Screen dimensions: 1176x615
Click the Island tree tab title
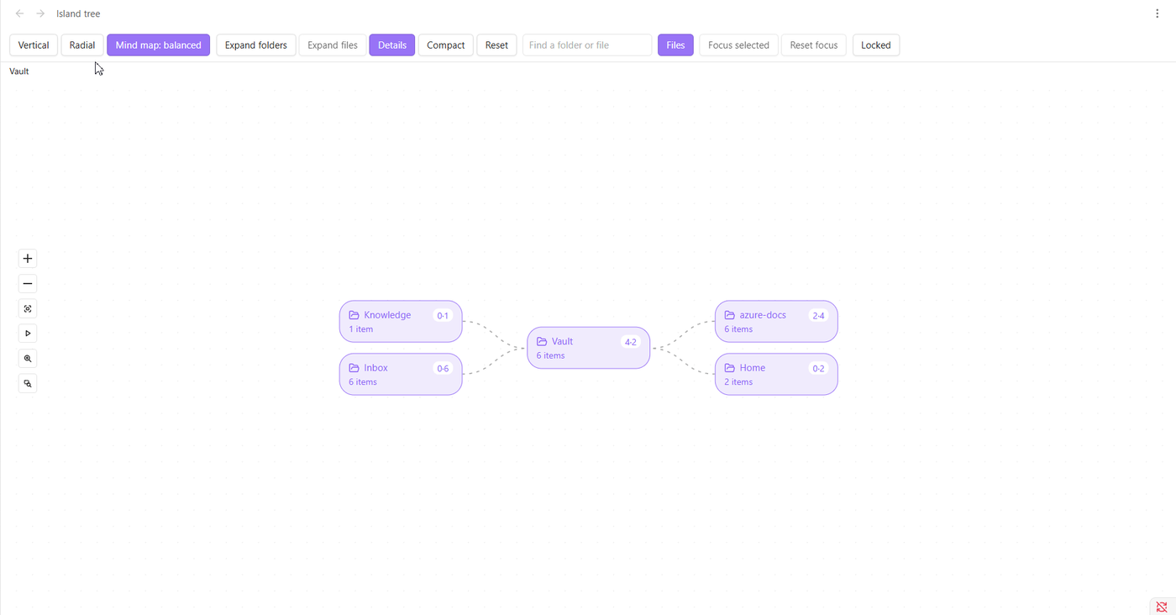click(x=78, y=13)
